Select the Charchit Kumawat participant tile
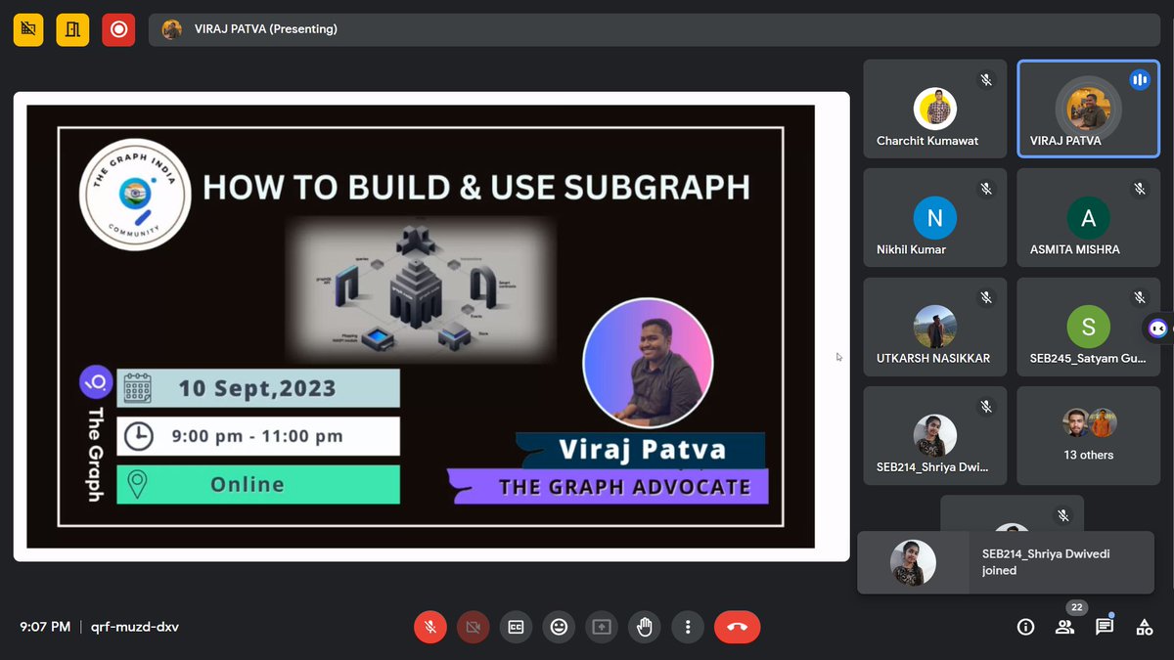The width and height of the screenshot is (1174, 660). click(935, 109)
